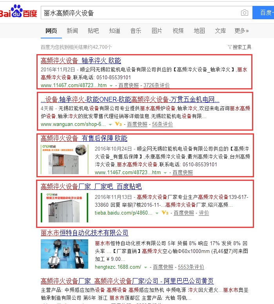
Task: Open 5553条评价 link for the 1688 result
Action: click(x=191, y=267)
